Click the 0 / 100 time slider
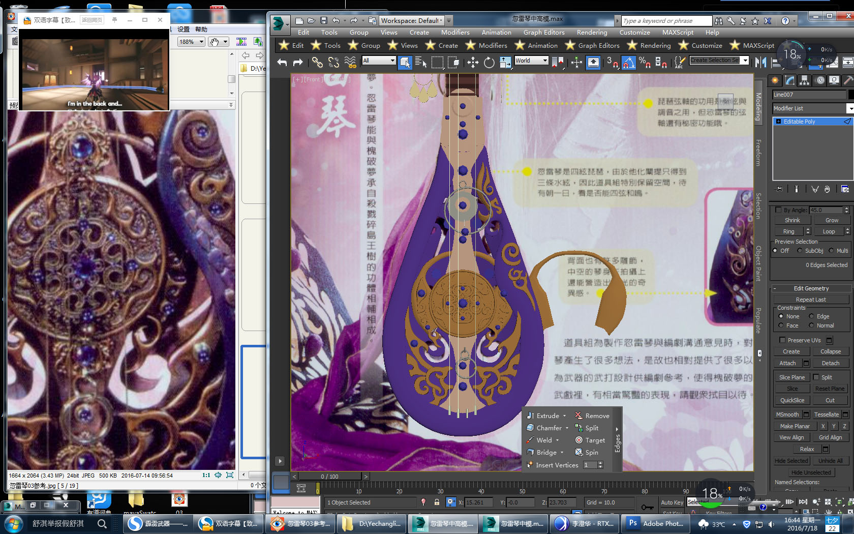This screenshot has height=534, width=854. 330,477
